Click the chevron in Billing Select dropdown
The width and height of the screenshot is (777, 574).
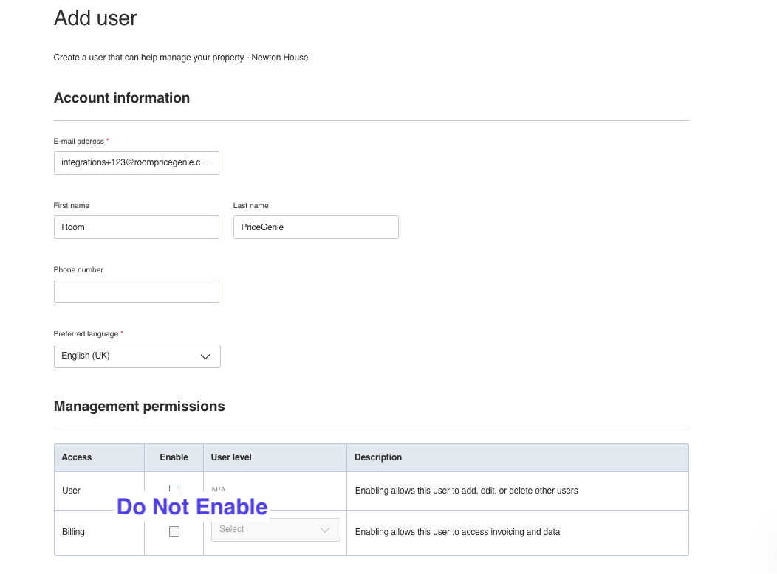pyautogui.click(x=325, y=530)
